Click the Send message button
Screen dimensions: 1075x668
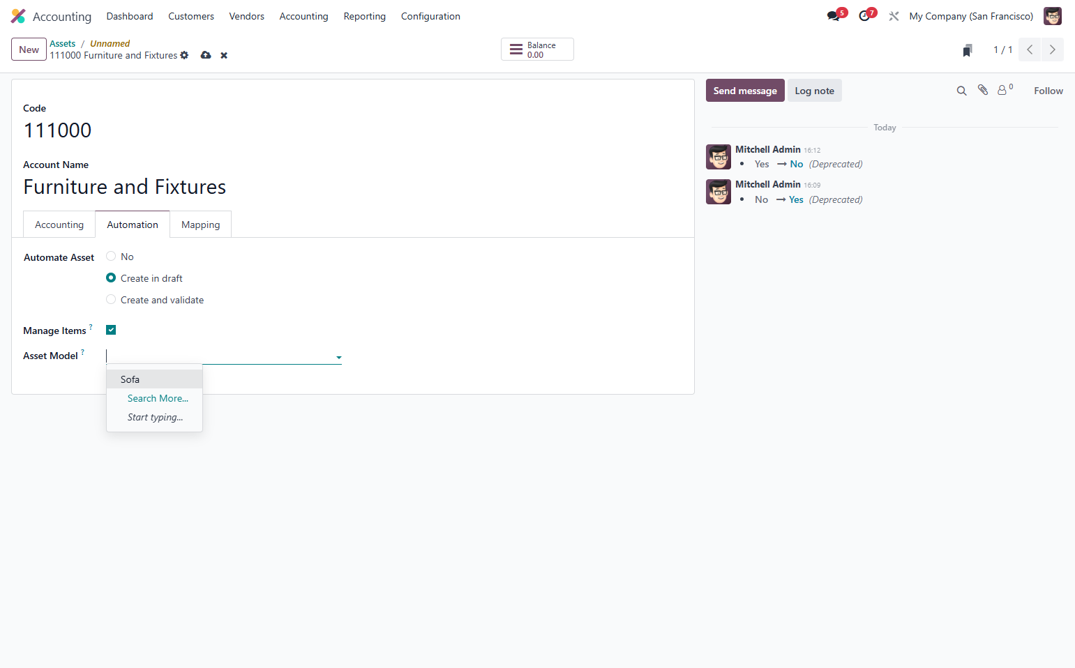coord(745,91)
